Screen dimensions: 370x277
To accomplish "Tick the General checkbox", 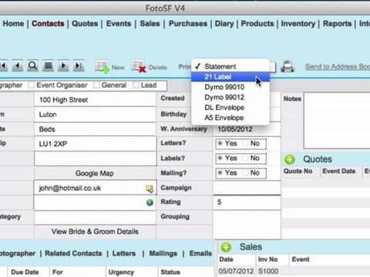I will point(96,85).
